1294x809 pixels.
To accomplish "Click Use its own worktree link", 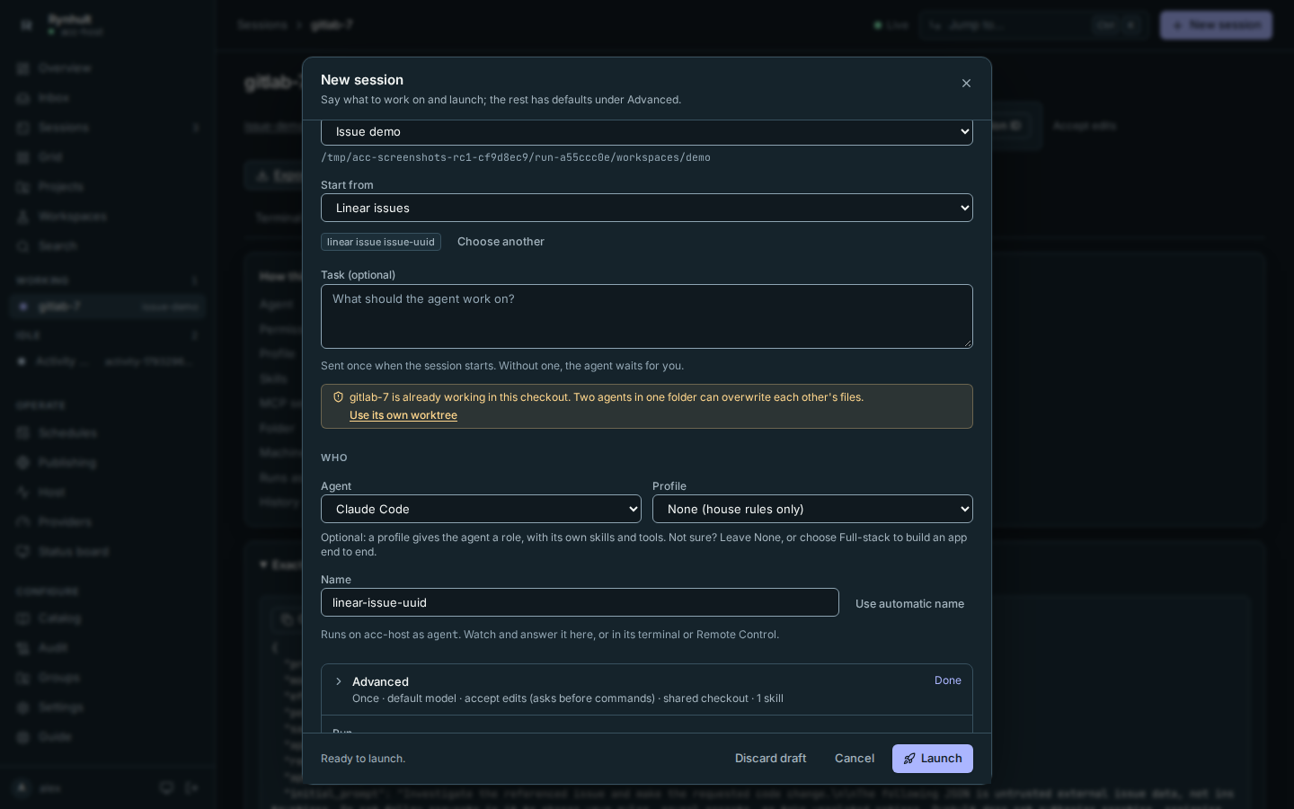I will pos(403,415).
